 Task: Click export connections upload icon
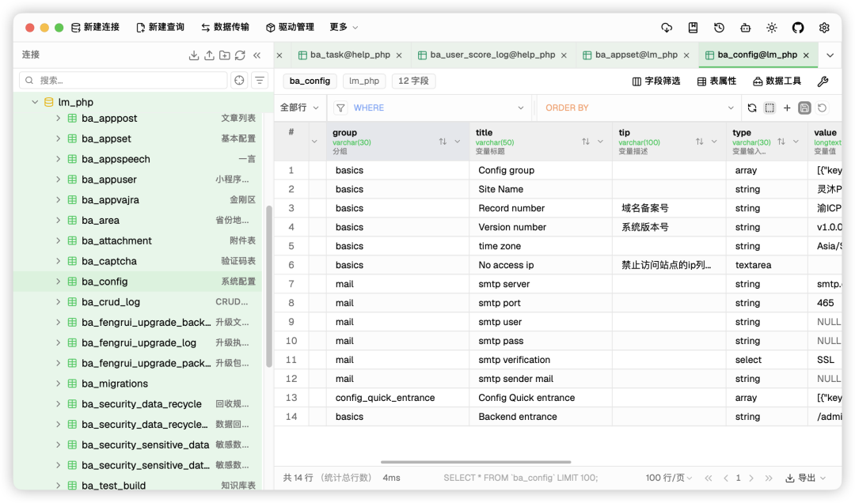[x=209, y=55]
